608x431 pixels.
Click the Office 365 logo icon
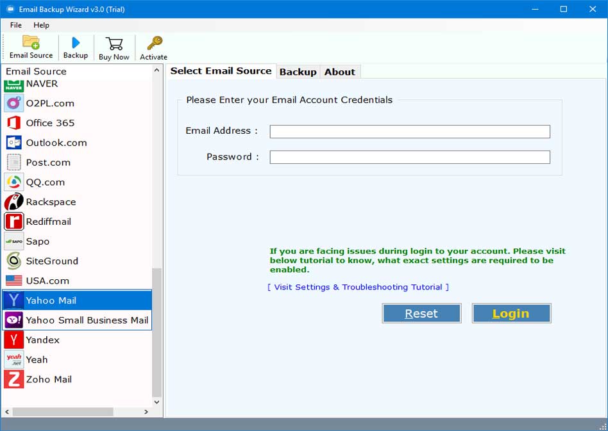(13, 123)
